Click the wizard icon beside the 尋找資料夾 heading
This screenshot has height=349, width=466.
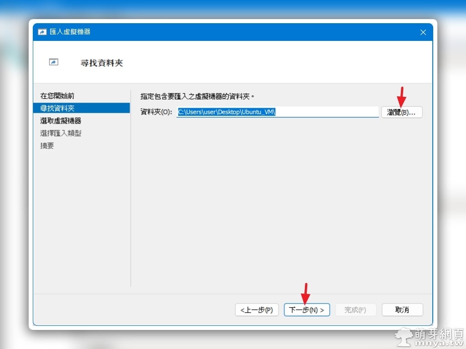click(54, 62)
